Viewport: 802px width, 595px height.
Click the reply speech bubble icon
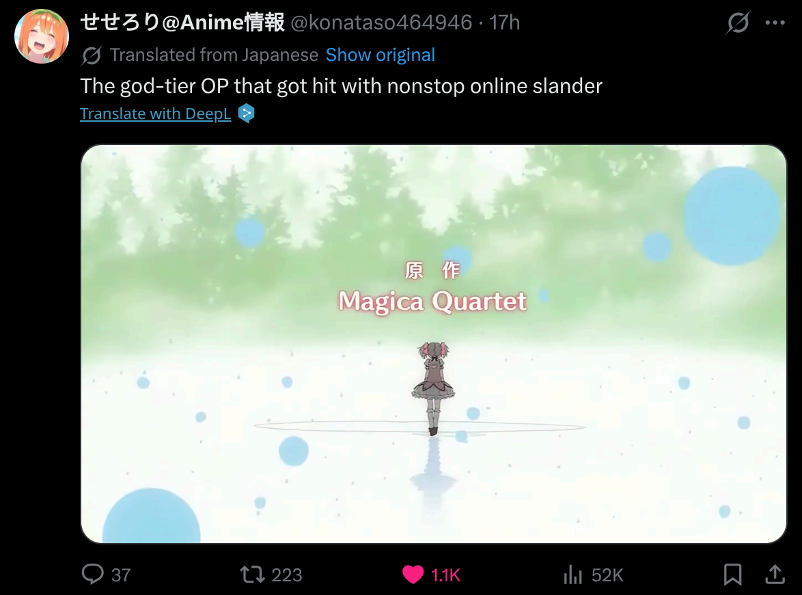point(93,574)
